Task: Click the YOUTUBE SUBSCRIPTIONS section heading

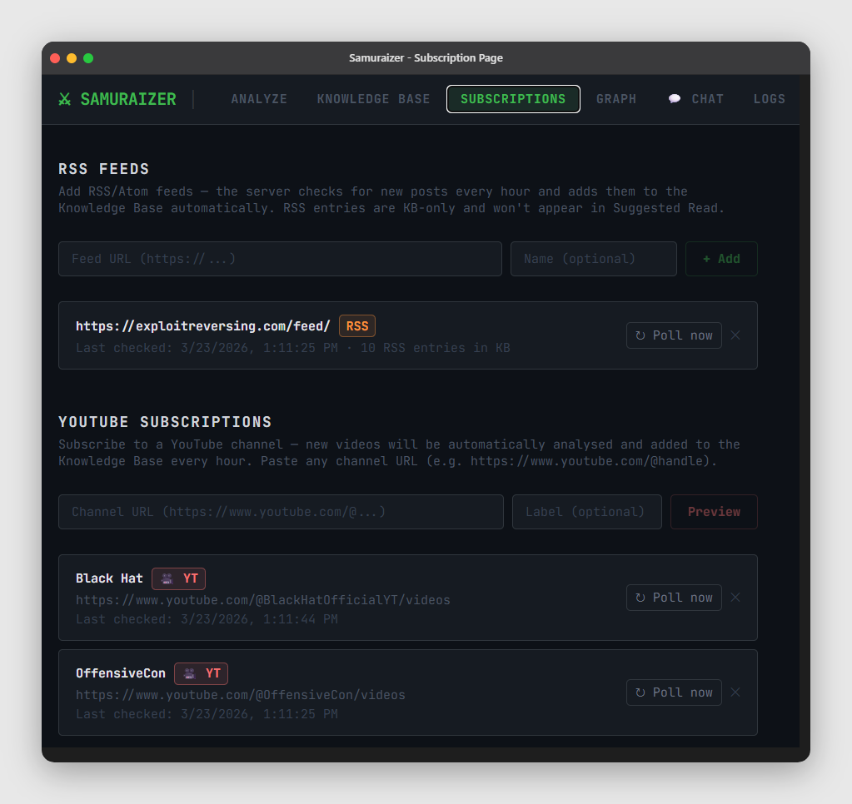Action: tap(165, 422)
